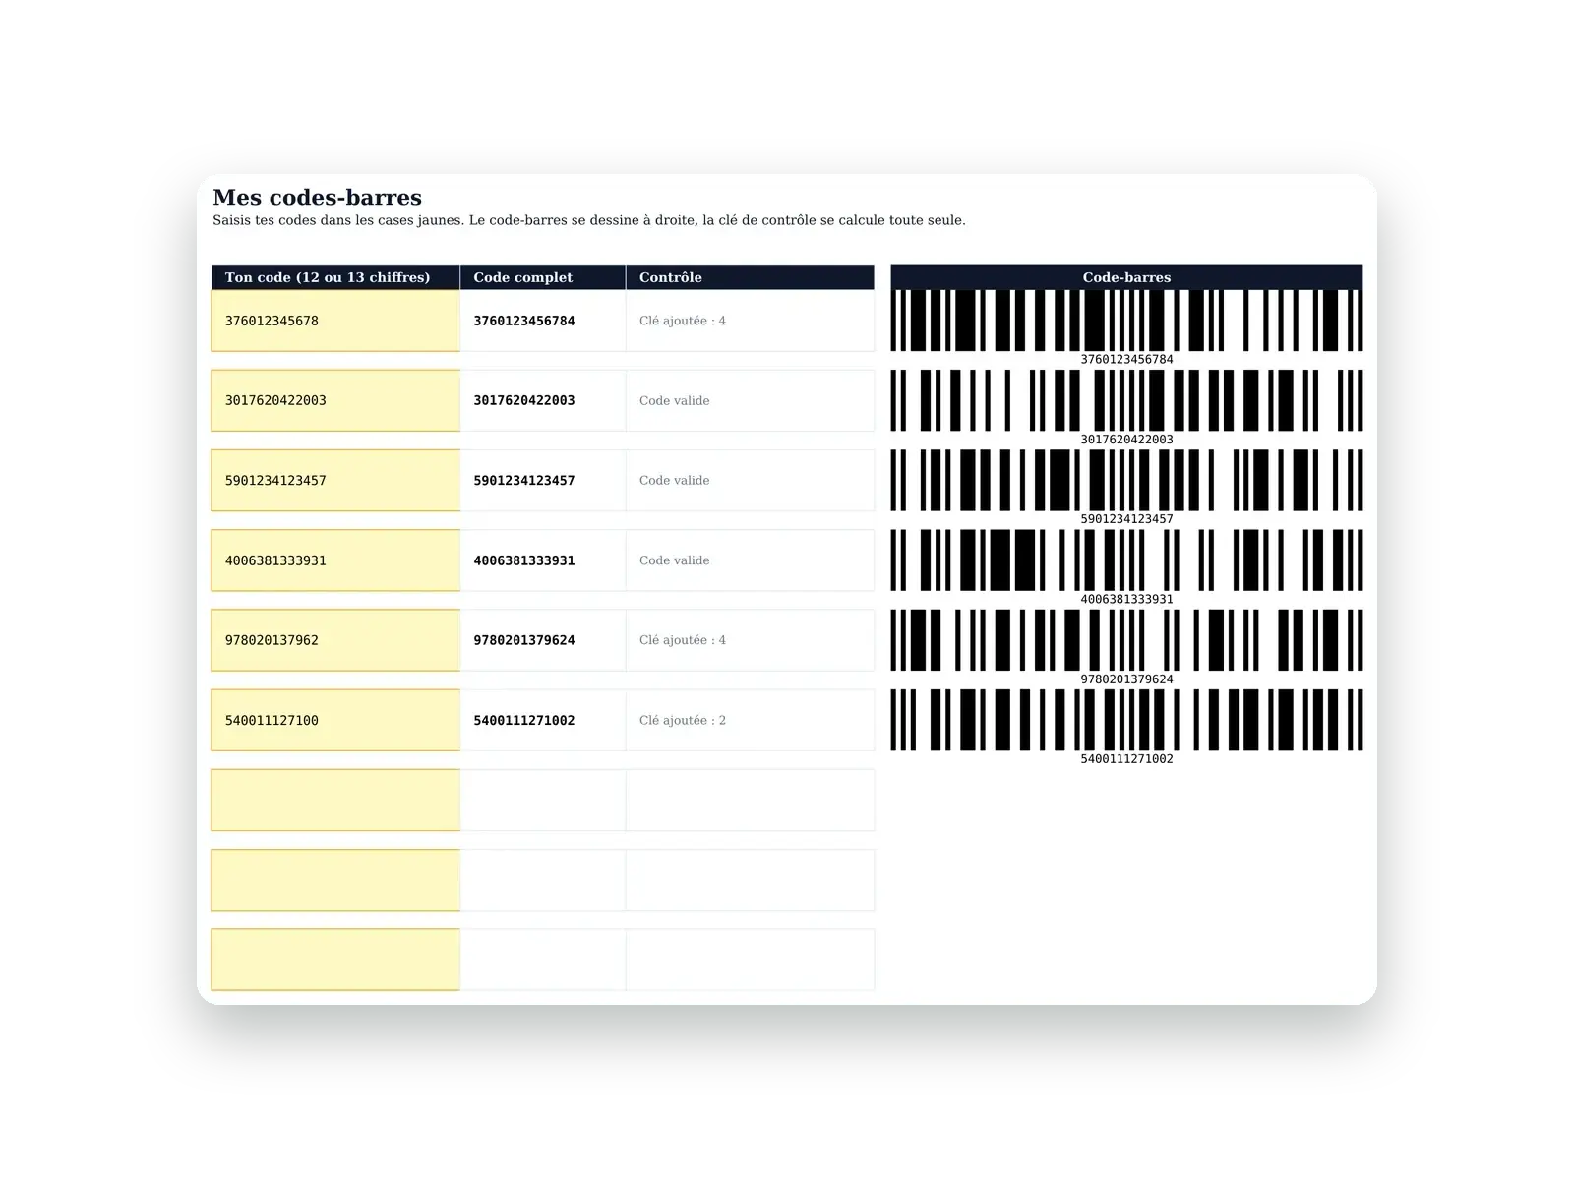
Task: Select complete code 3760123456784 in the table
Action: [x=524, y=321]
